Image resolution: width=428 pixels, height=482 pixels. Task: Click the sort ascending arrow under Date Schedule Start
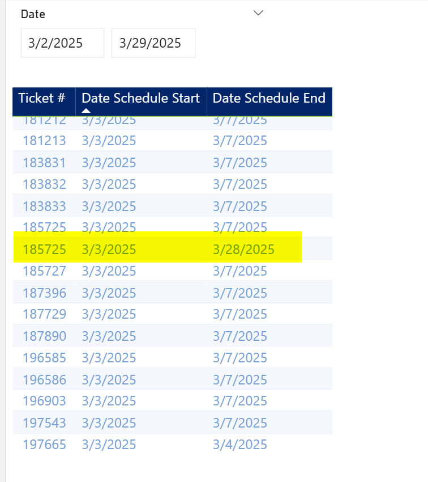tap(86, 111)
